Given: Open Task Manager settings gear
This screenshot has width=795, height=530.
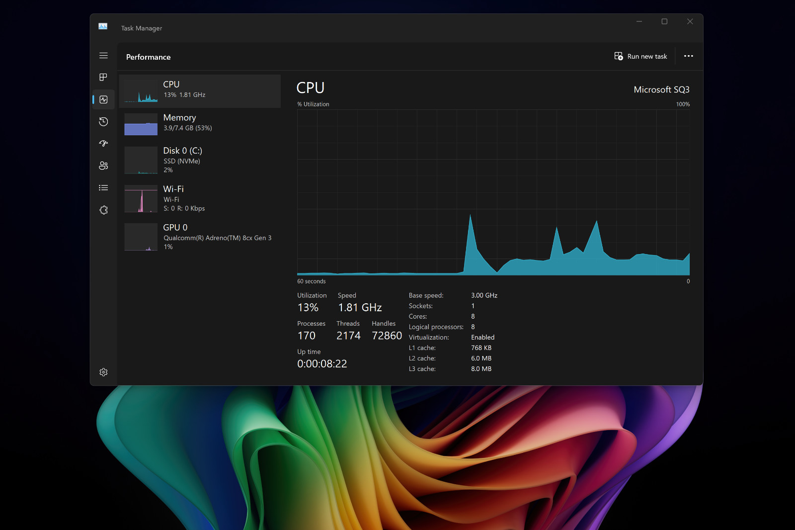Looking at the screenshot, I should coord(103,372).
